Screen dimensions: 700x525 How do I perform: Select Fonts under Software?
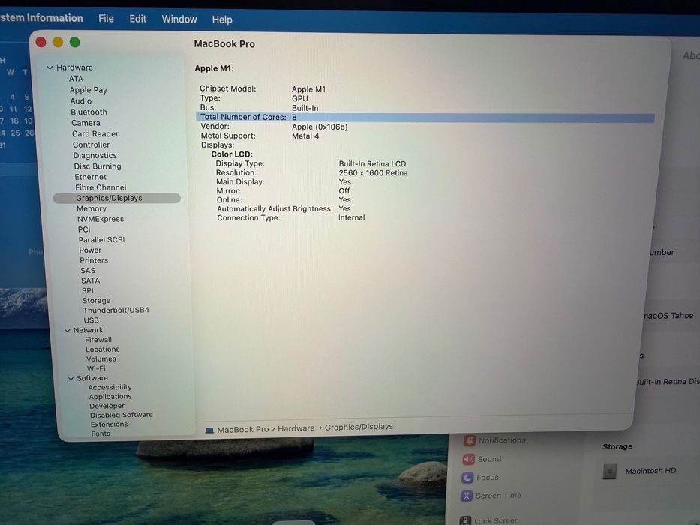(x=101, y=433)
